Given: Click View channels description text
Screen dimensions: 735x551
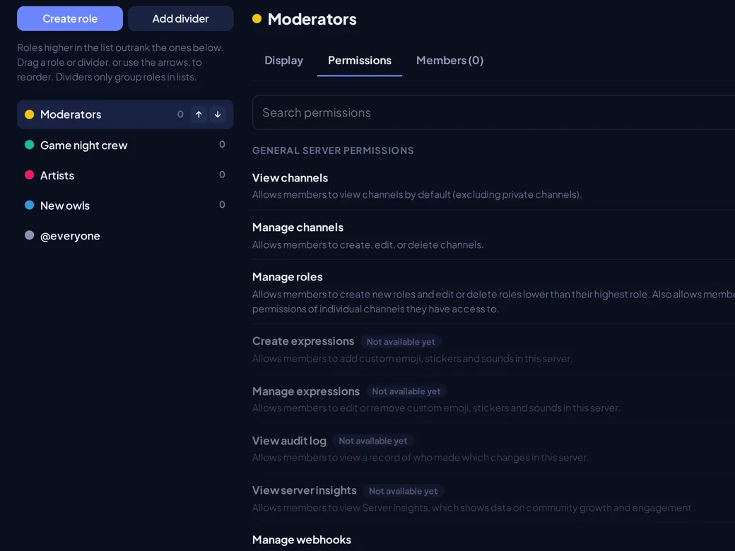Looking at the screenshot, I should pyautogui.click(x=417, y=194).
